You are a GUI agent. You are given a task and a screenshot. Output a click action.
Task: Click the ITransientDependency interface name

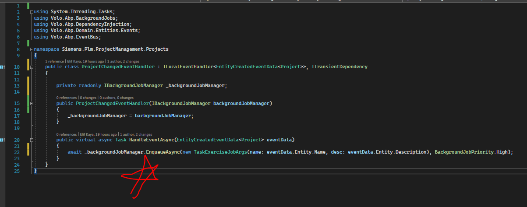(x=339, y=67)
